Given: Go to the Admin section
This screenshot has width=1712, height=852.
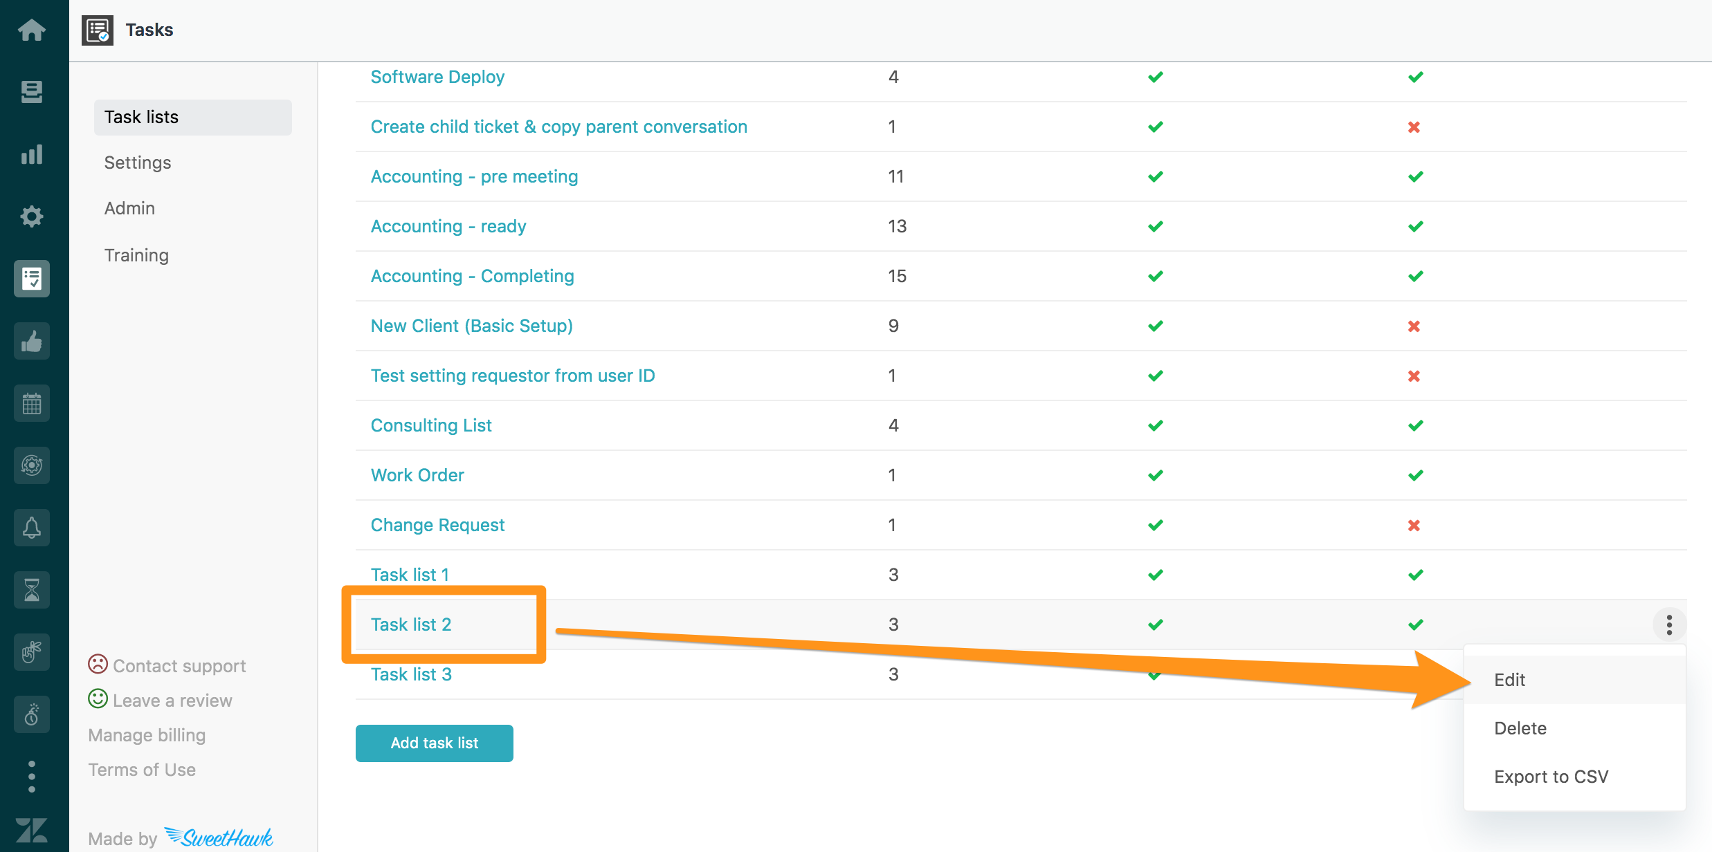Looking at the screenshot, I should pyautogui.click(x=129, y=208).
